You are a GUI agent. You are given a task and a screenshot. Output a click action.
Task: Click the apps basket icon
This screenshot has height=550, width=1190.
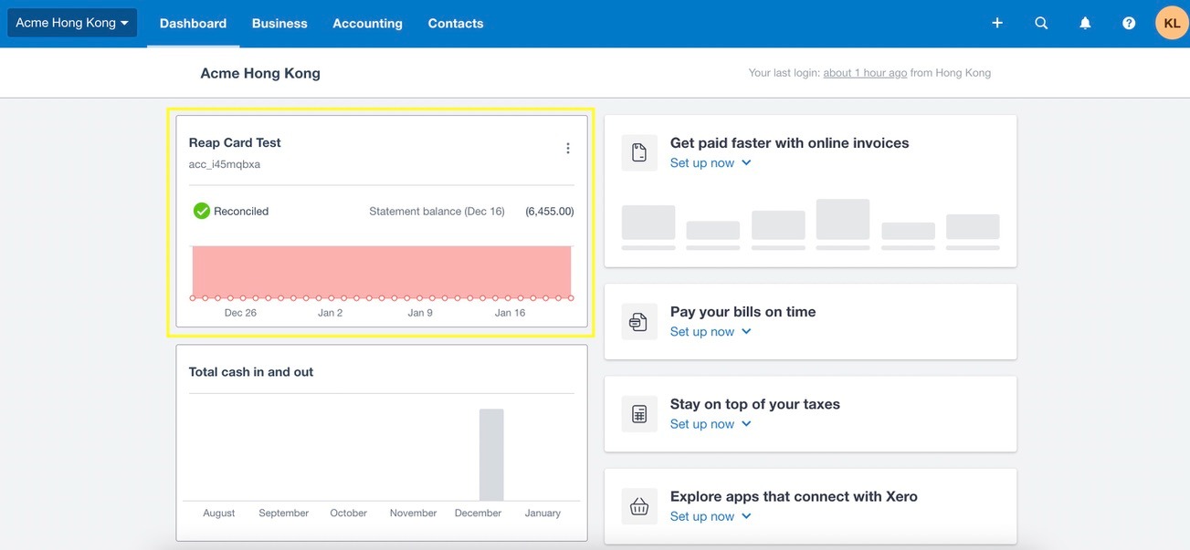point(639,506)
